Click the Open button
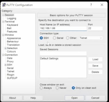109x102 pixels. coord(74,98)
